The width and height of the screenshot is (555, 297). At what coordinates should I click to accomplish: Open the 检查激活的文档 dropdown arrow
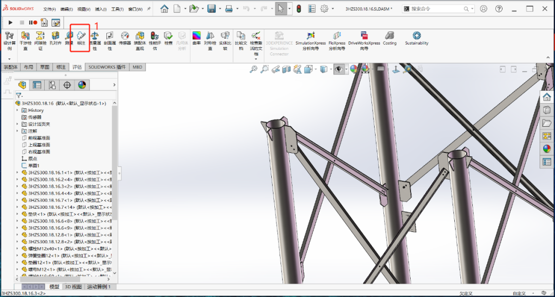coord(256,58)
